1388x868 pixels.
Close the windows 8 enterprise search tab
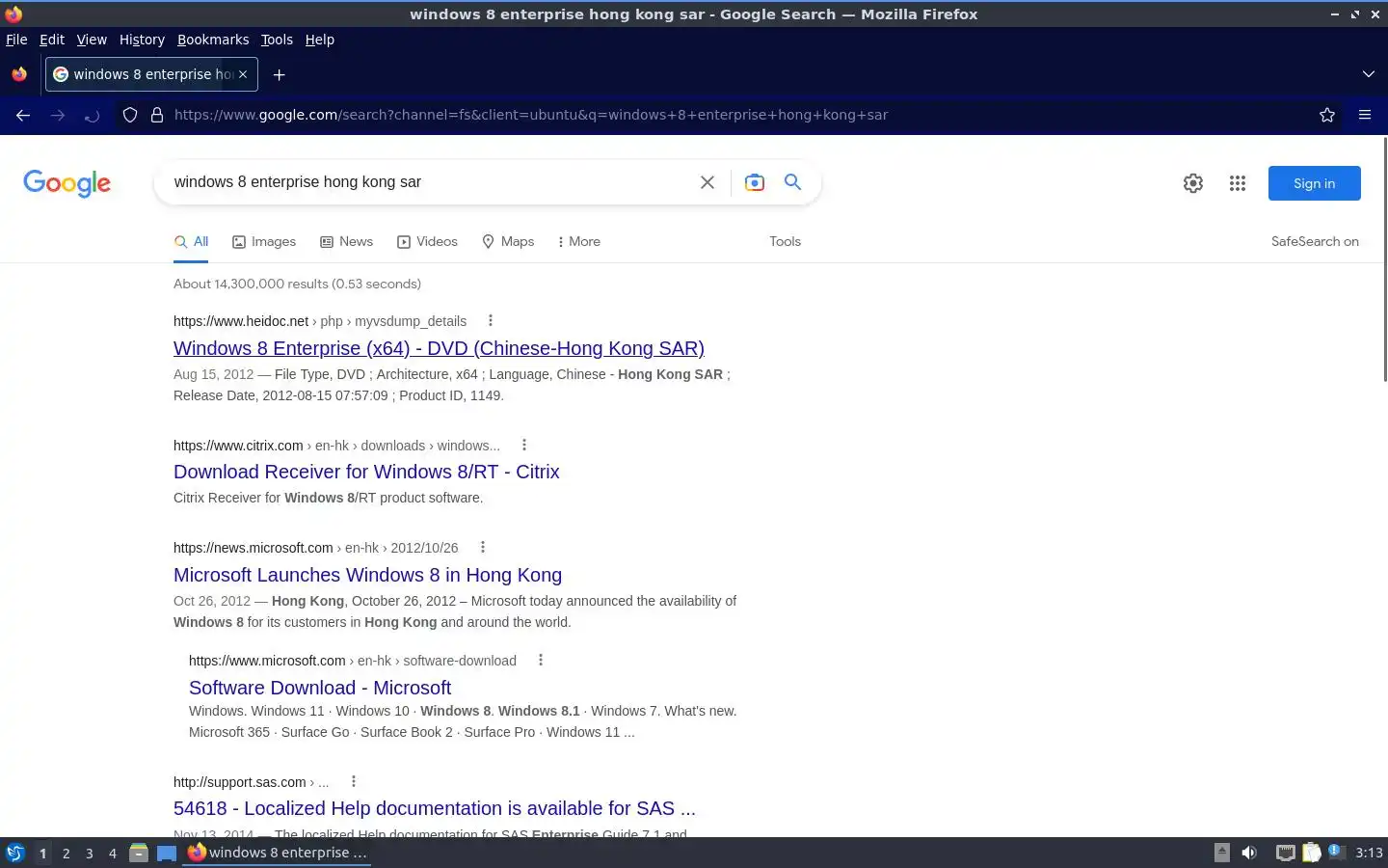[243, 74]
